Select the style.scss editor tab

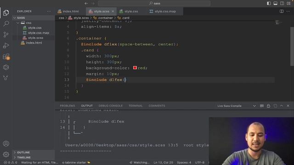click(x=101, y=11)
